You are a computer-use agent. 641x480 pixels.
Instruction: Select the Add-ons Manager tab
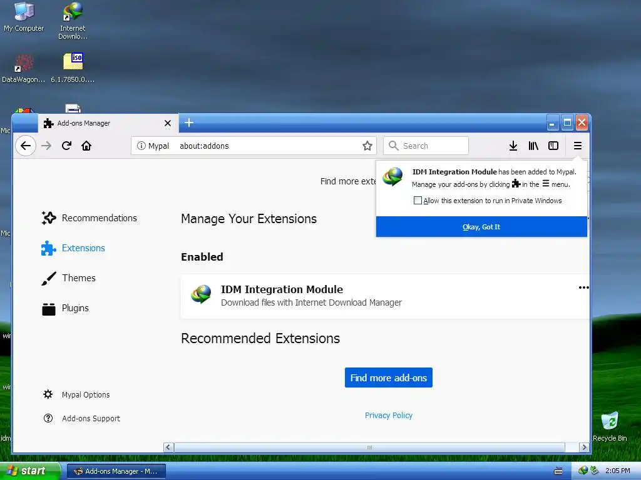[108, 123]
